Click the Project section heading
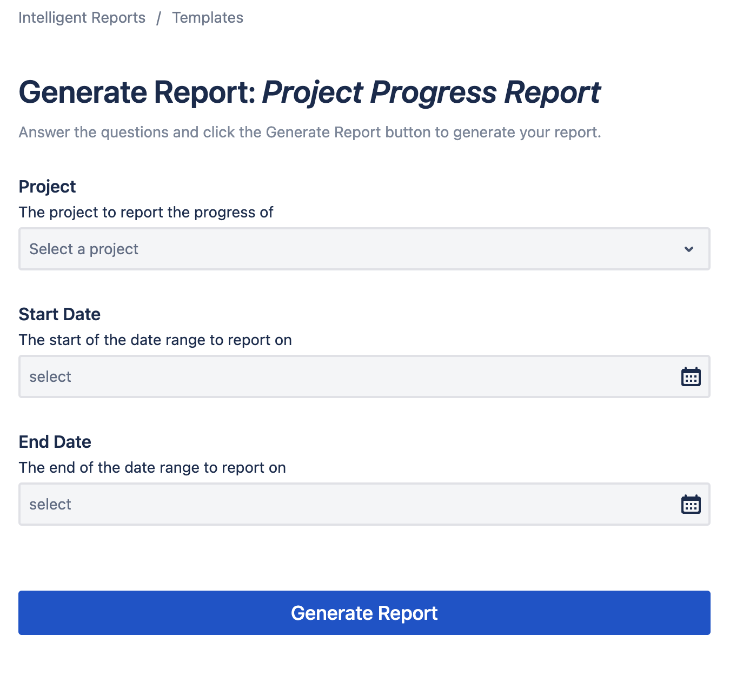This screenshot has height=675, width=743. (x=47, y=186)
